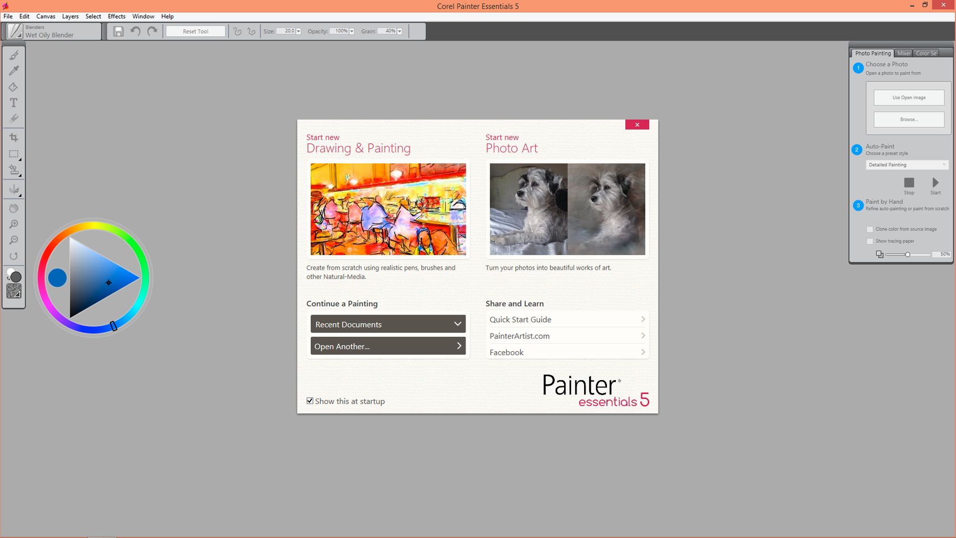956x538 pixels.
Task: Select the Zoom Out magnifier tool
Action: (x=14, y=240)
